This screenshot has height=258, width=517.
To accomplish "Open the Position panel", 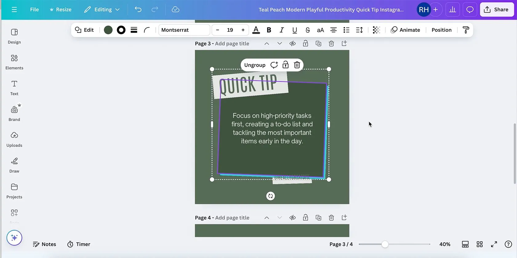I will point(441,30).
